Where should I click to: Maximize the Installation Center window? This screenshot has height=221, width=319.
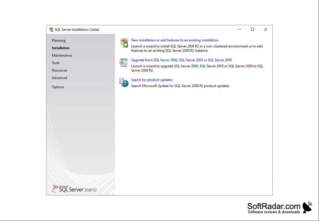pyautogui.click(x=252, y=29)
